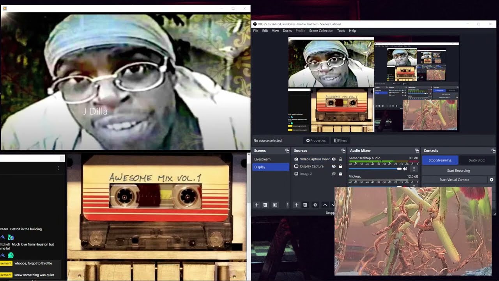Click the OBS logo in title bar
This screenshot has width=499, height=281.
(255, 24)
